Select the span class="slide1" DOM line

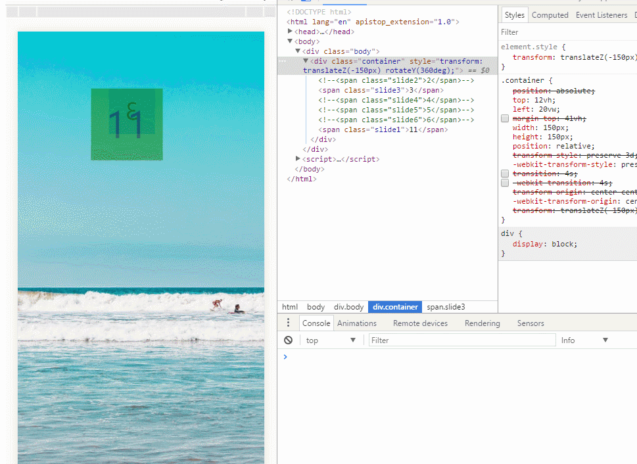pos(383,129)
